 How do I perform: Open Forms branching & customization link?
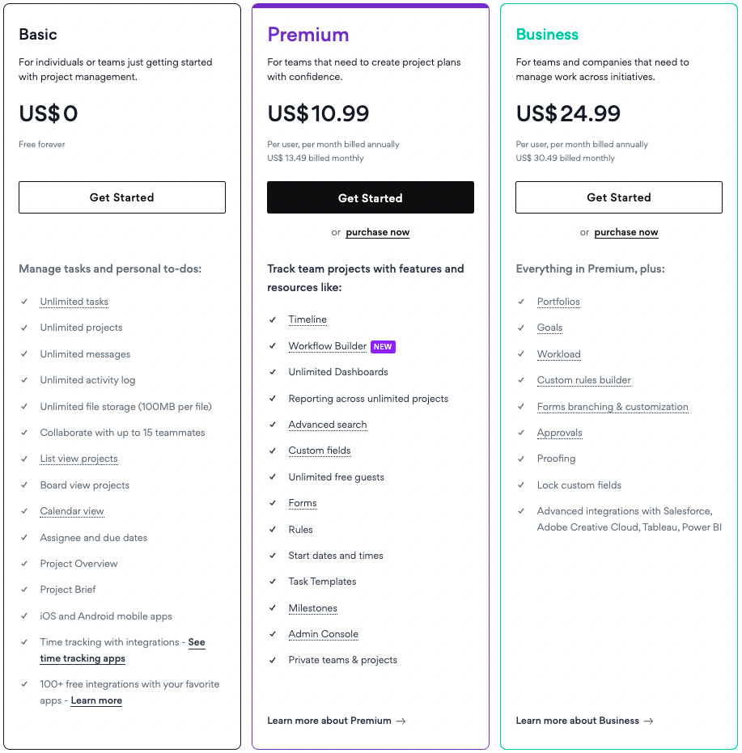(x=613, y=407)
